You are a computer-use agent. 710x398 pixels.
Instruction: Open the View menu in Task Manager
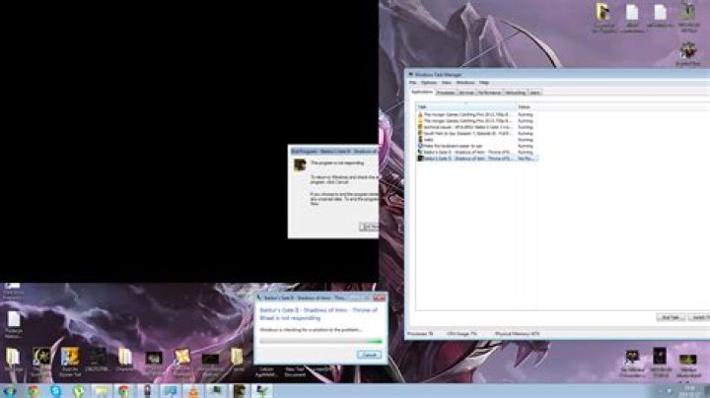(x=447, y=83)
